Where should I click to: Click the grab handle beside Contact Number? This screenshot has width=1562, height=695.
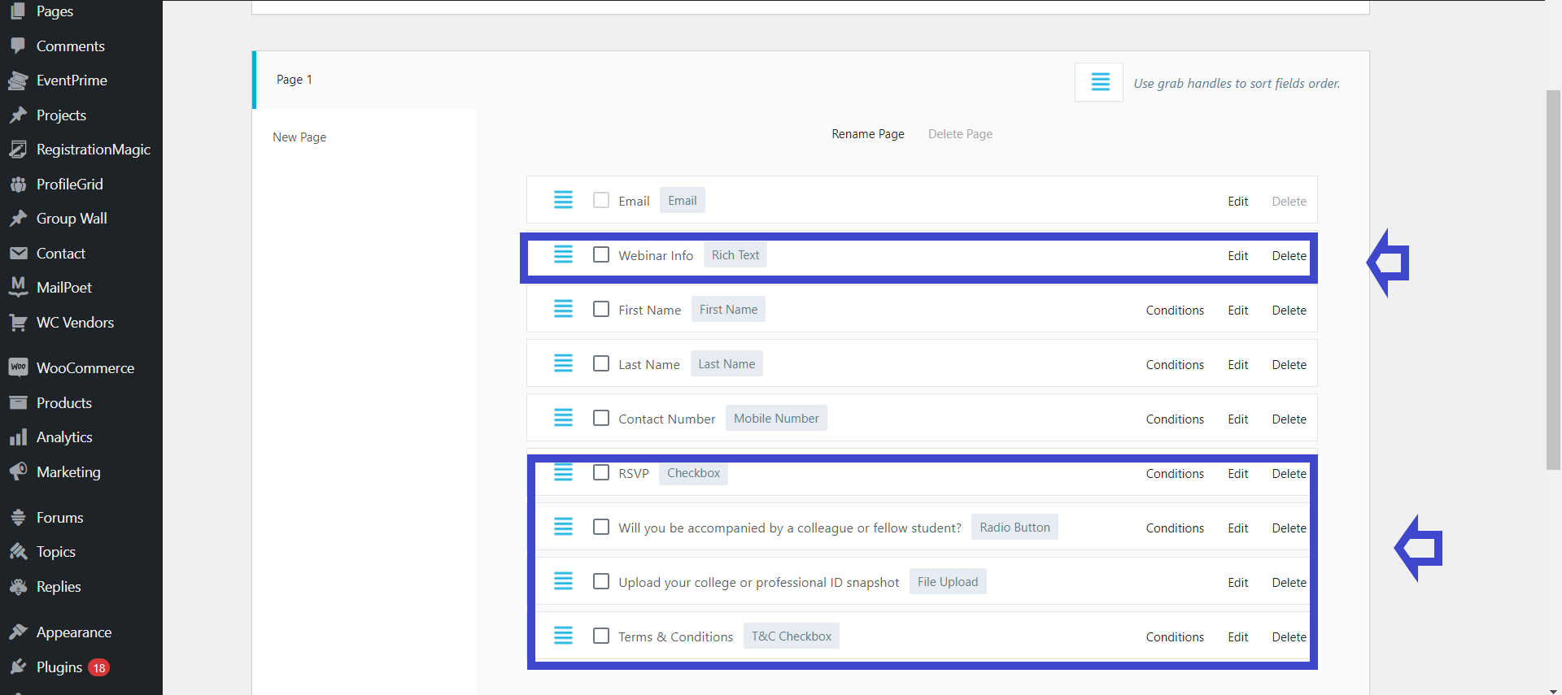pos(563,418)
